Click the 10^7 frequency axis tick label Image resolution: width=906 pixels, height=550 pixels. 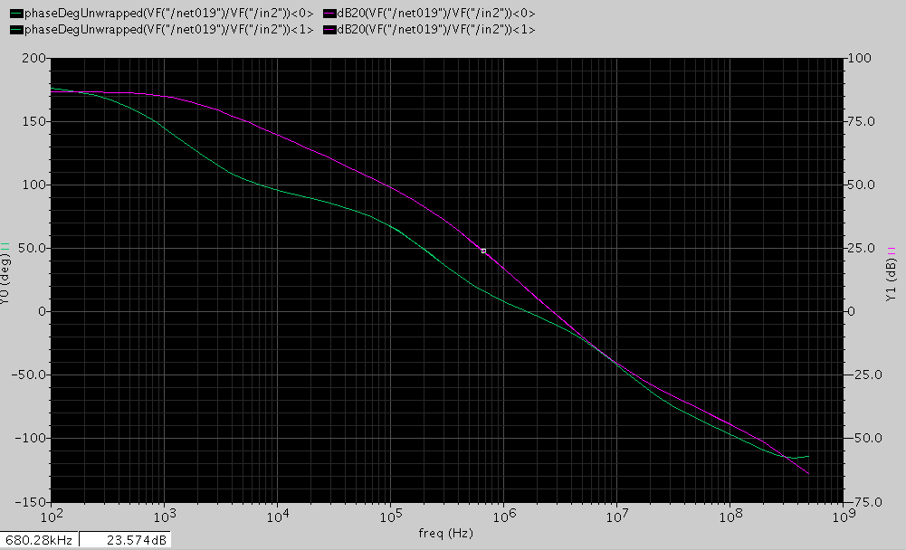[x=616, y=517]
